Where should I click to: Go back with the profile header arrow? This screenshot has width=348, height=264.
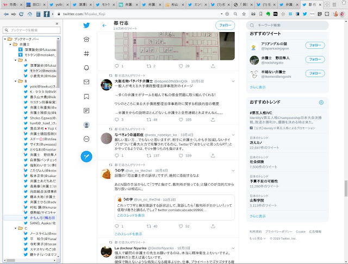[104, 26]
